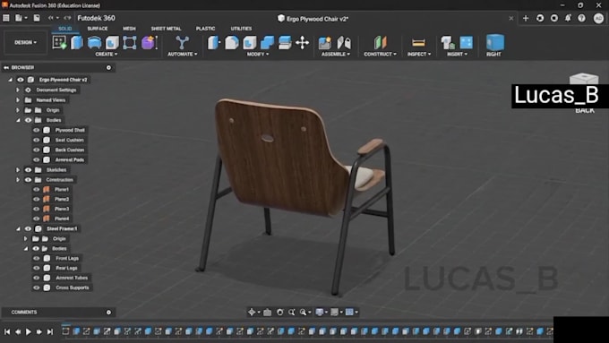
Task: Select the Revolve tool
Action: tap(94, 43)
